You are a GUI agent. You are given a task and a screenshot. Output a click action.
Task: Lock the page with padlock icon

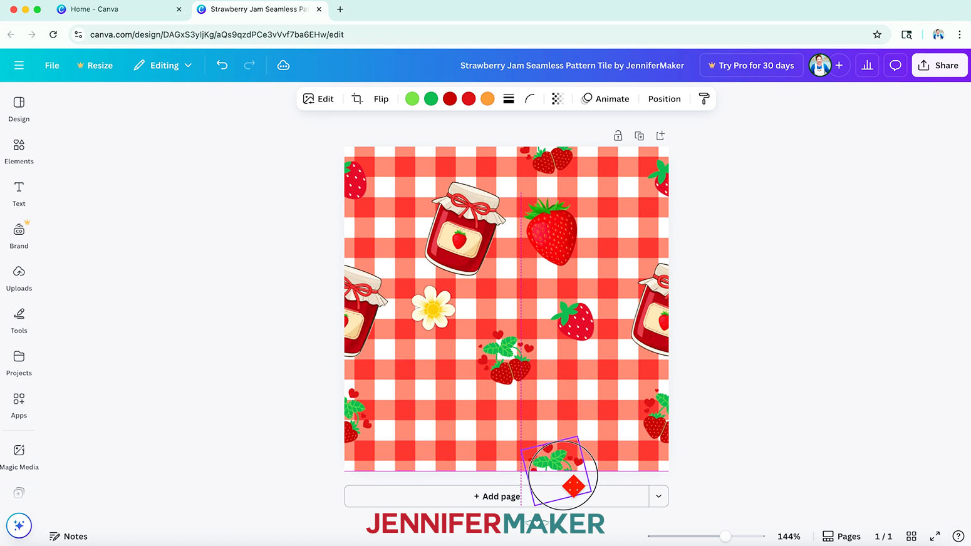[618, 136]
